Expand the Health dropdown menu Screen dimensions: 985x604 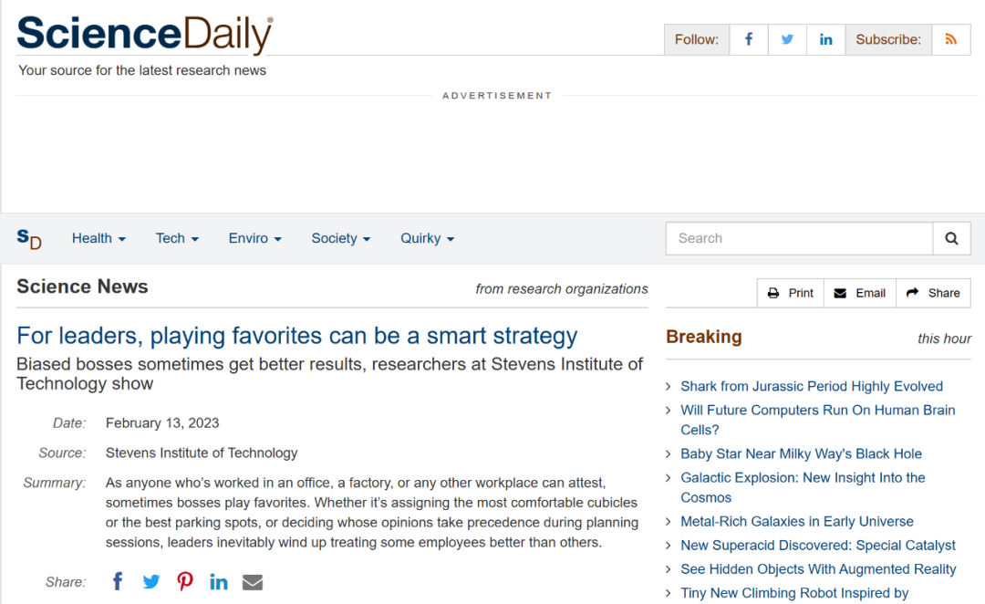pyautogui.click(x=98, y=238)
